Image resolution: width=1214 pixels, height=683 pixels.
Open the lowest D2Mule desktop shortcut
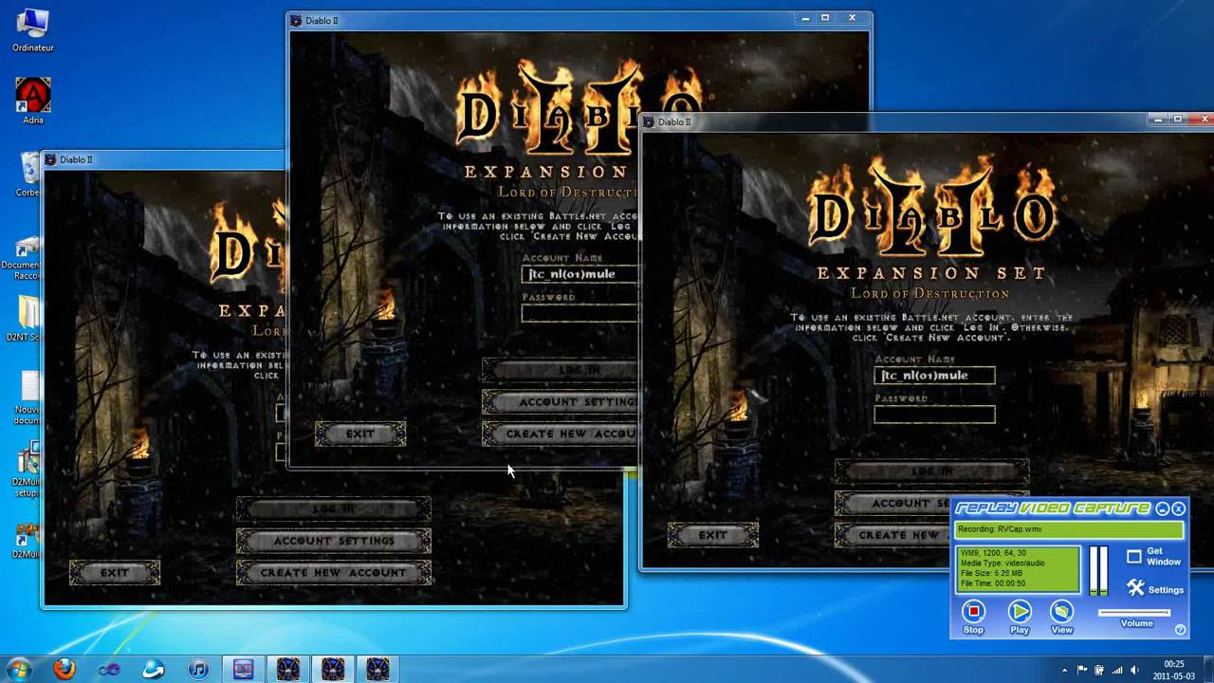coord(26,539)
